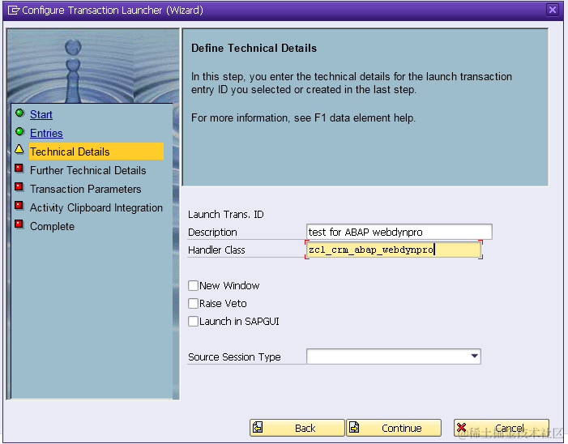Enable the Raise Veto checkbox

[193, 304]
